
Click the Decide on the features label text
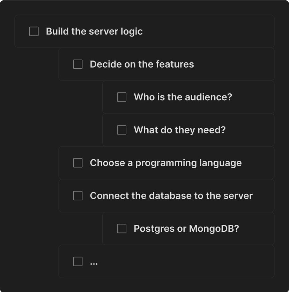click(x=142, y=64)
